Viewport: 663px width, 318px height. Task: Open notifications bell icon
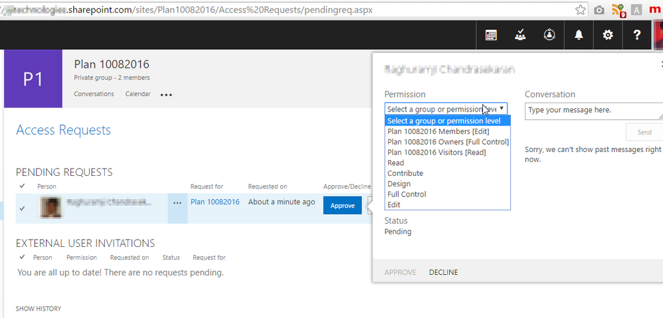(579, 35)
